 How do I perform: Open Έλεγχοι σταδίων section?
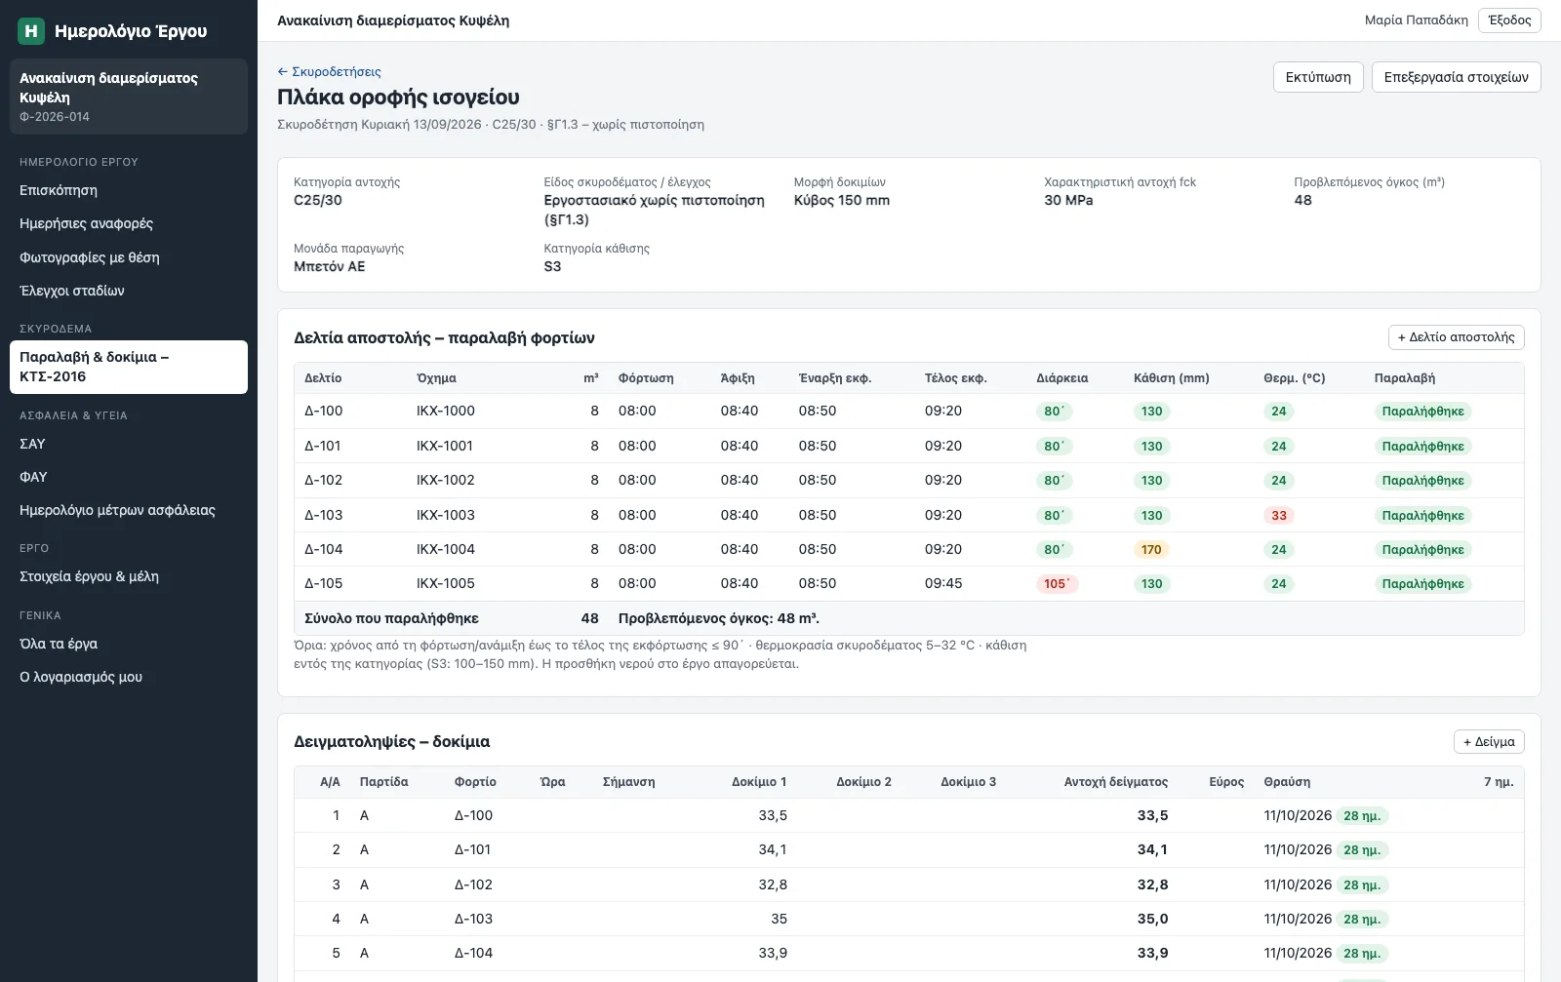pos(129,291)
